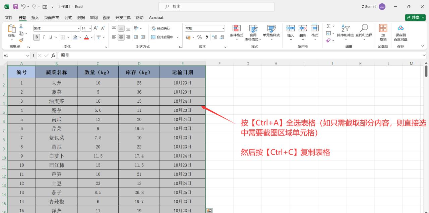This screenshot has height=213, width=429.
Task: Open the 文件 menu tab
Action: pyautogui.click(x=9, y=17)
